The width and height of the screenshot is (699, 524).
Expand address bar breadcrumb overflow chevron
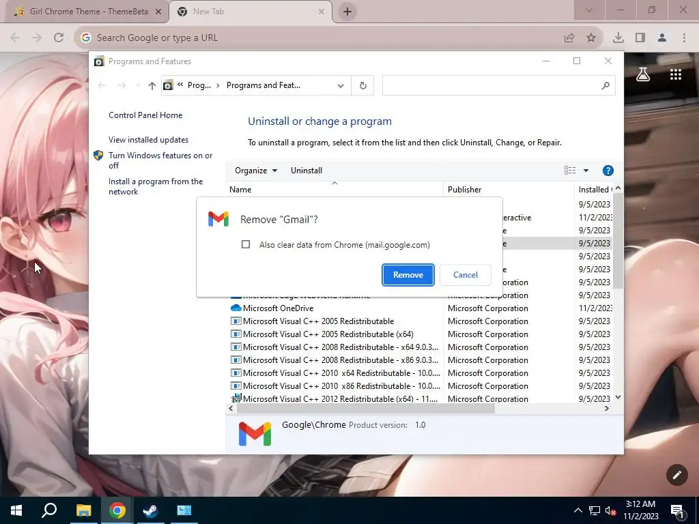click(x=180, y=85)
